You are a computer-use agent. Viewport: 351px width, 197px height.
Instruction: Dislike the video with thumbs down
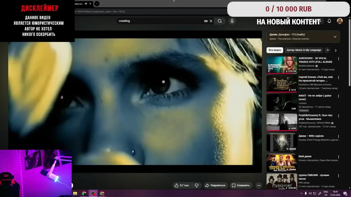197,185
